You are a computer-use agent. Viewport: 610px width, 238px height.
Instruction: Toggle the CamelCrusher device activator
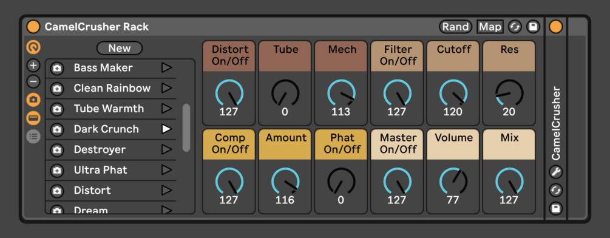(555, 27)
